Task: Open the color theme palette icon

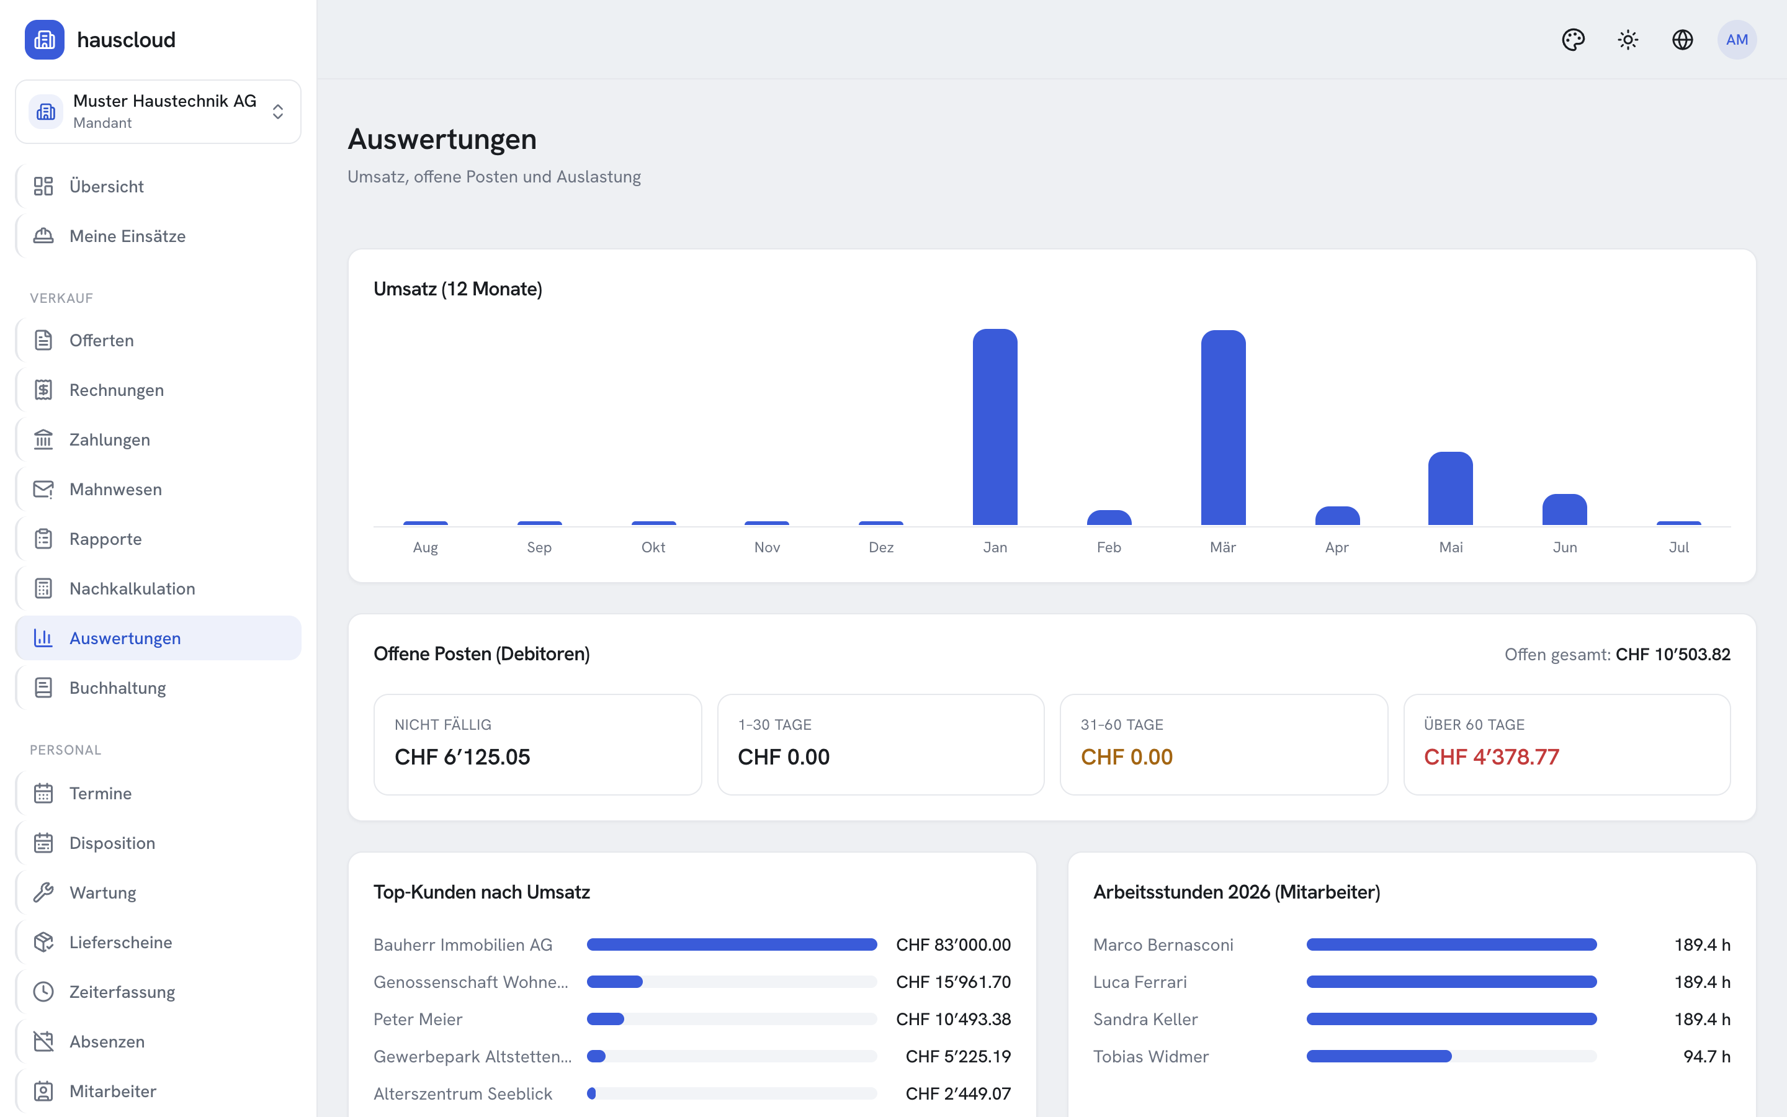Action: point(1573,40)
